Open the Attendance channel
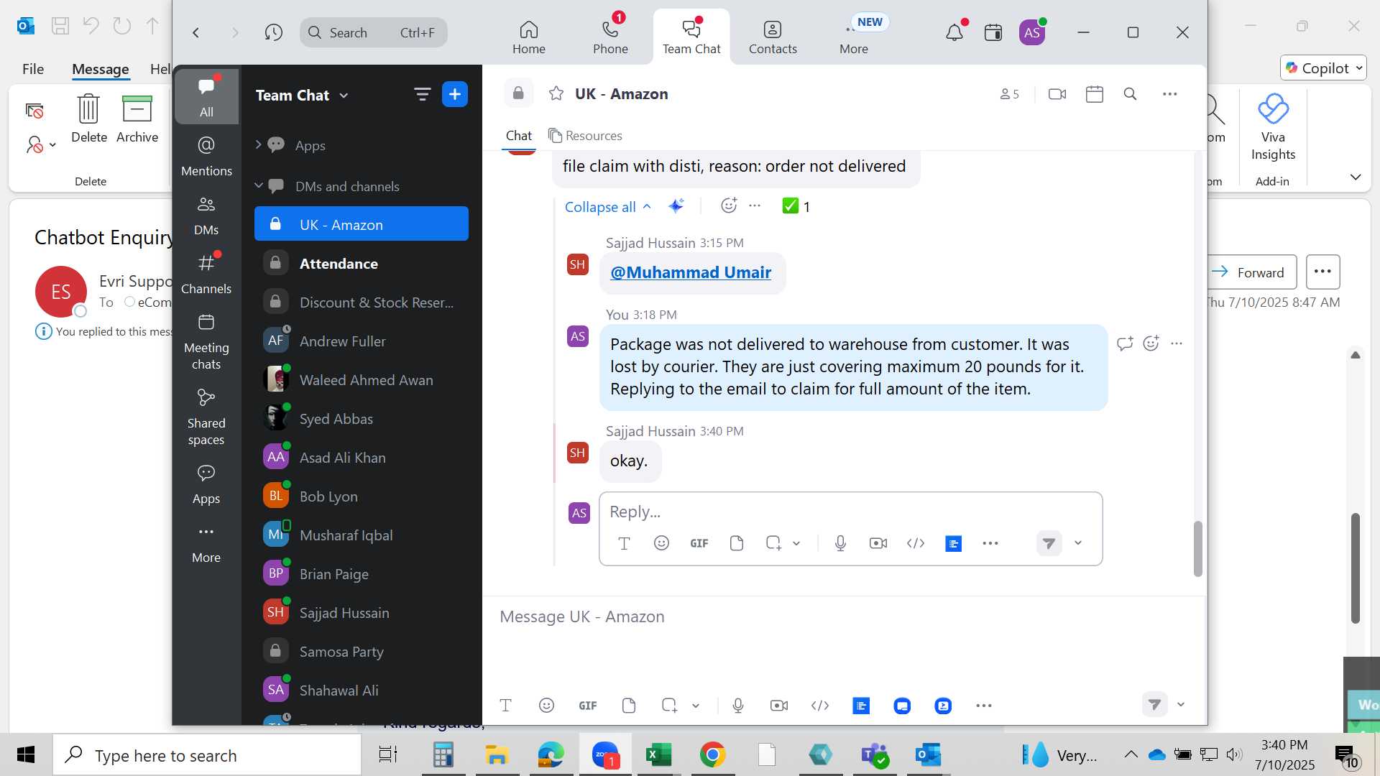The width and height of the screenshot is (1380, 776). (x=362, y=264)
